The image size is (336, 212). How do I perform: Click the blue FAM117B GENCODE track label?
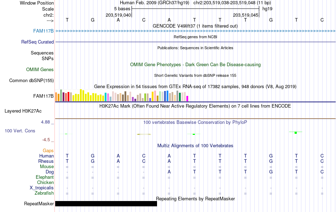tap(43, 31)
